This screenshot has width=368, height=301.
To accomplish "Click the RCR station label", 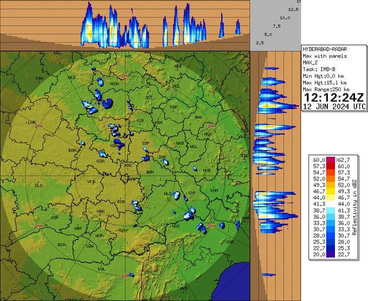I will [x=61, y=245].
